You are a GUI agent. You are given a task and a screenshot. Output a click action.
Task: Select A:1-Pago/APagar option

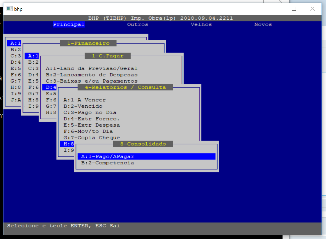click(x=107, y=156)
